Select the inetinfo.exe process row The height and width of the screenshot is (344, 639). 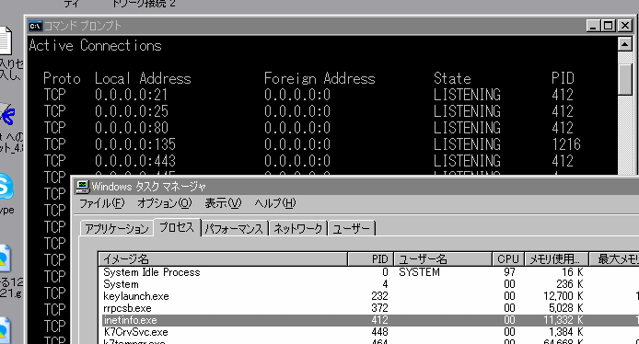coord(369,320)
